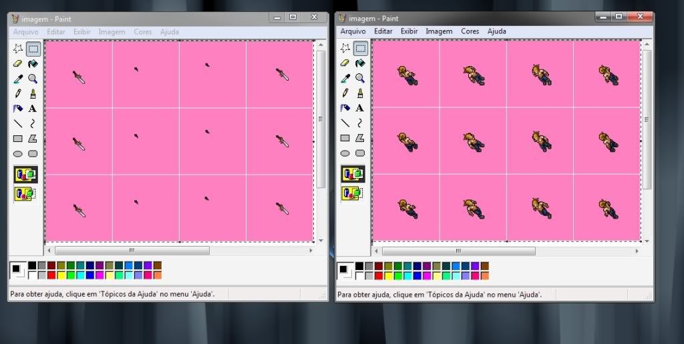Click the right window's vertical scrollbar down arrow
This screenshot has width=684, height=344.
(647, 237)
